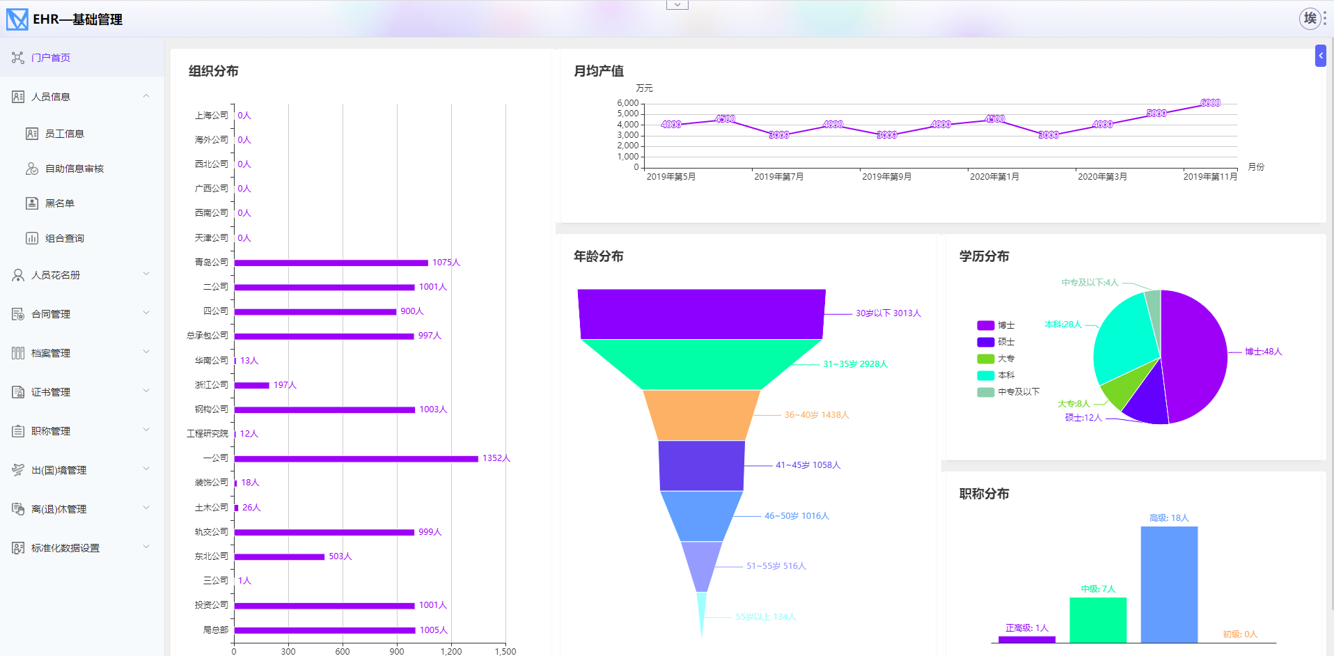Viewport: 1334px width, 656px height.
Task: Toggle 本科 legend in 学历分布
Action: coord(996,375)
